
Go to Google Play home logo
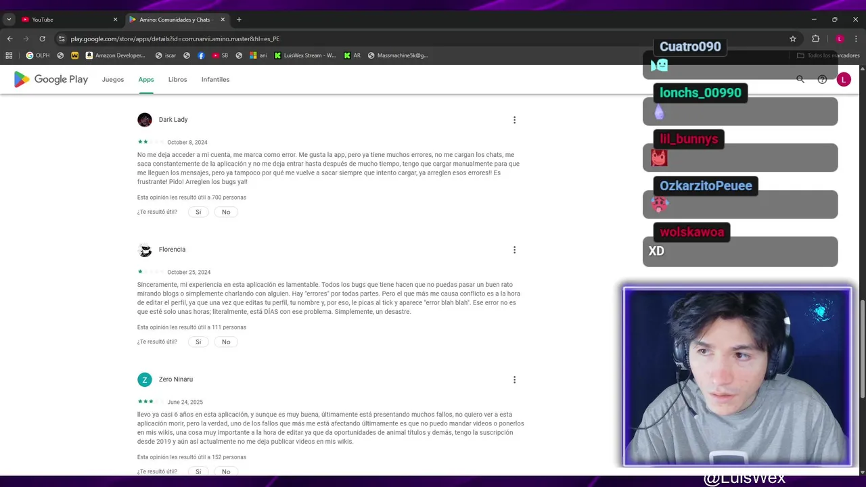pos(51,79)
